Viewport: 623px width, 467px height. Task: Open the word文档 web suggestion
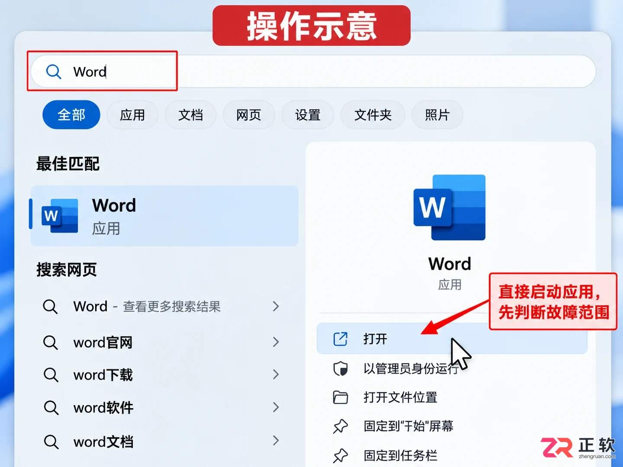162,442
